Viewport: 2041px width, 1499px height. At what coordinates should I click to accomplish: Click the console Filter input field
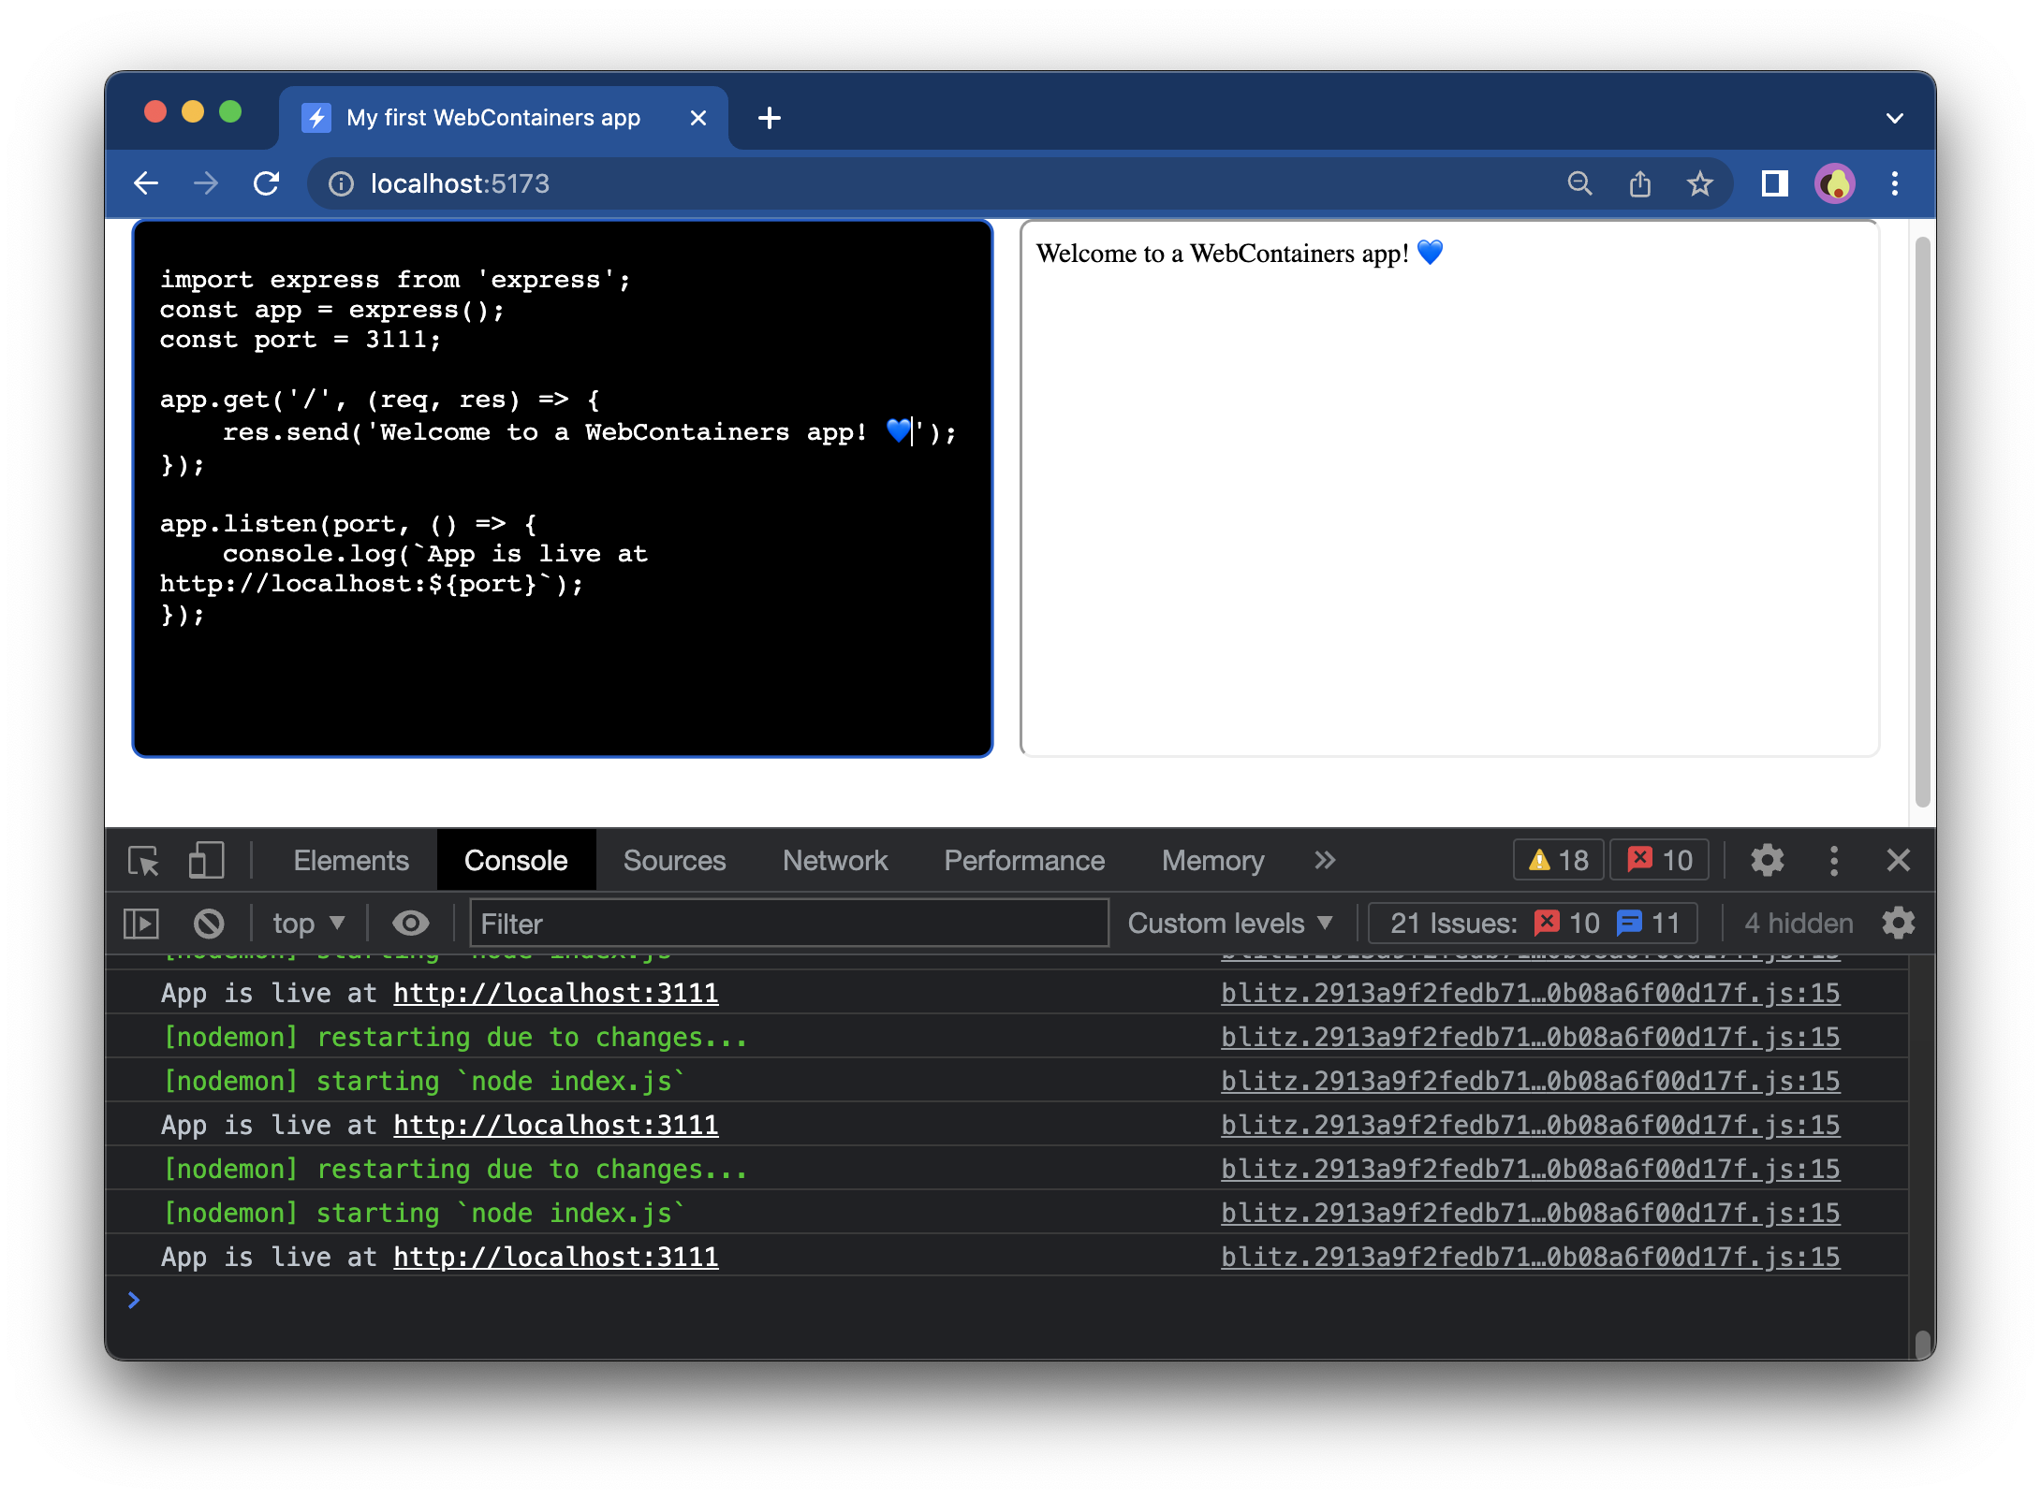(x=788, y=924)
